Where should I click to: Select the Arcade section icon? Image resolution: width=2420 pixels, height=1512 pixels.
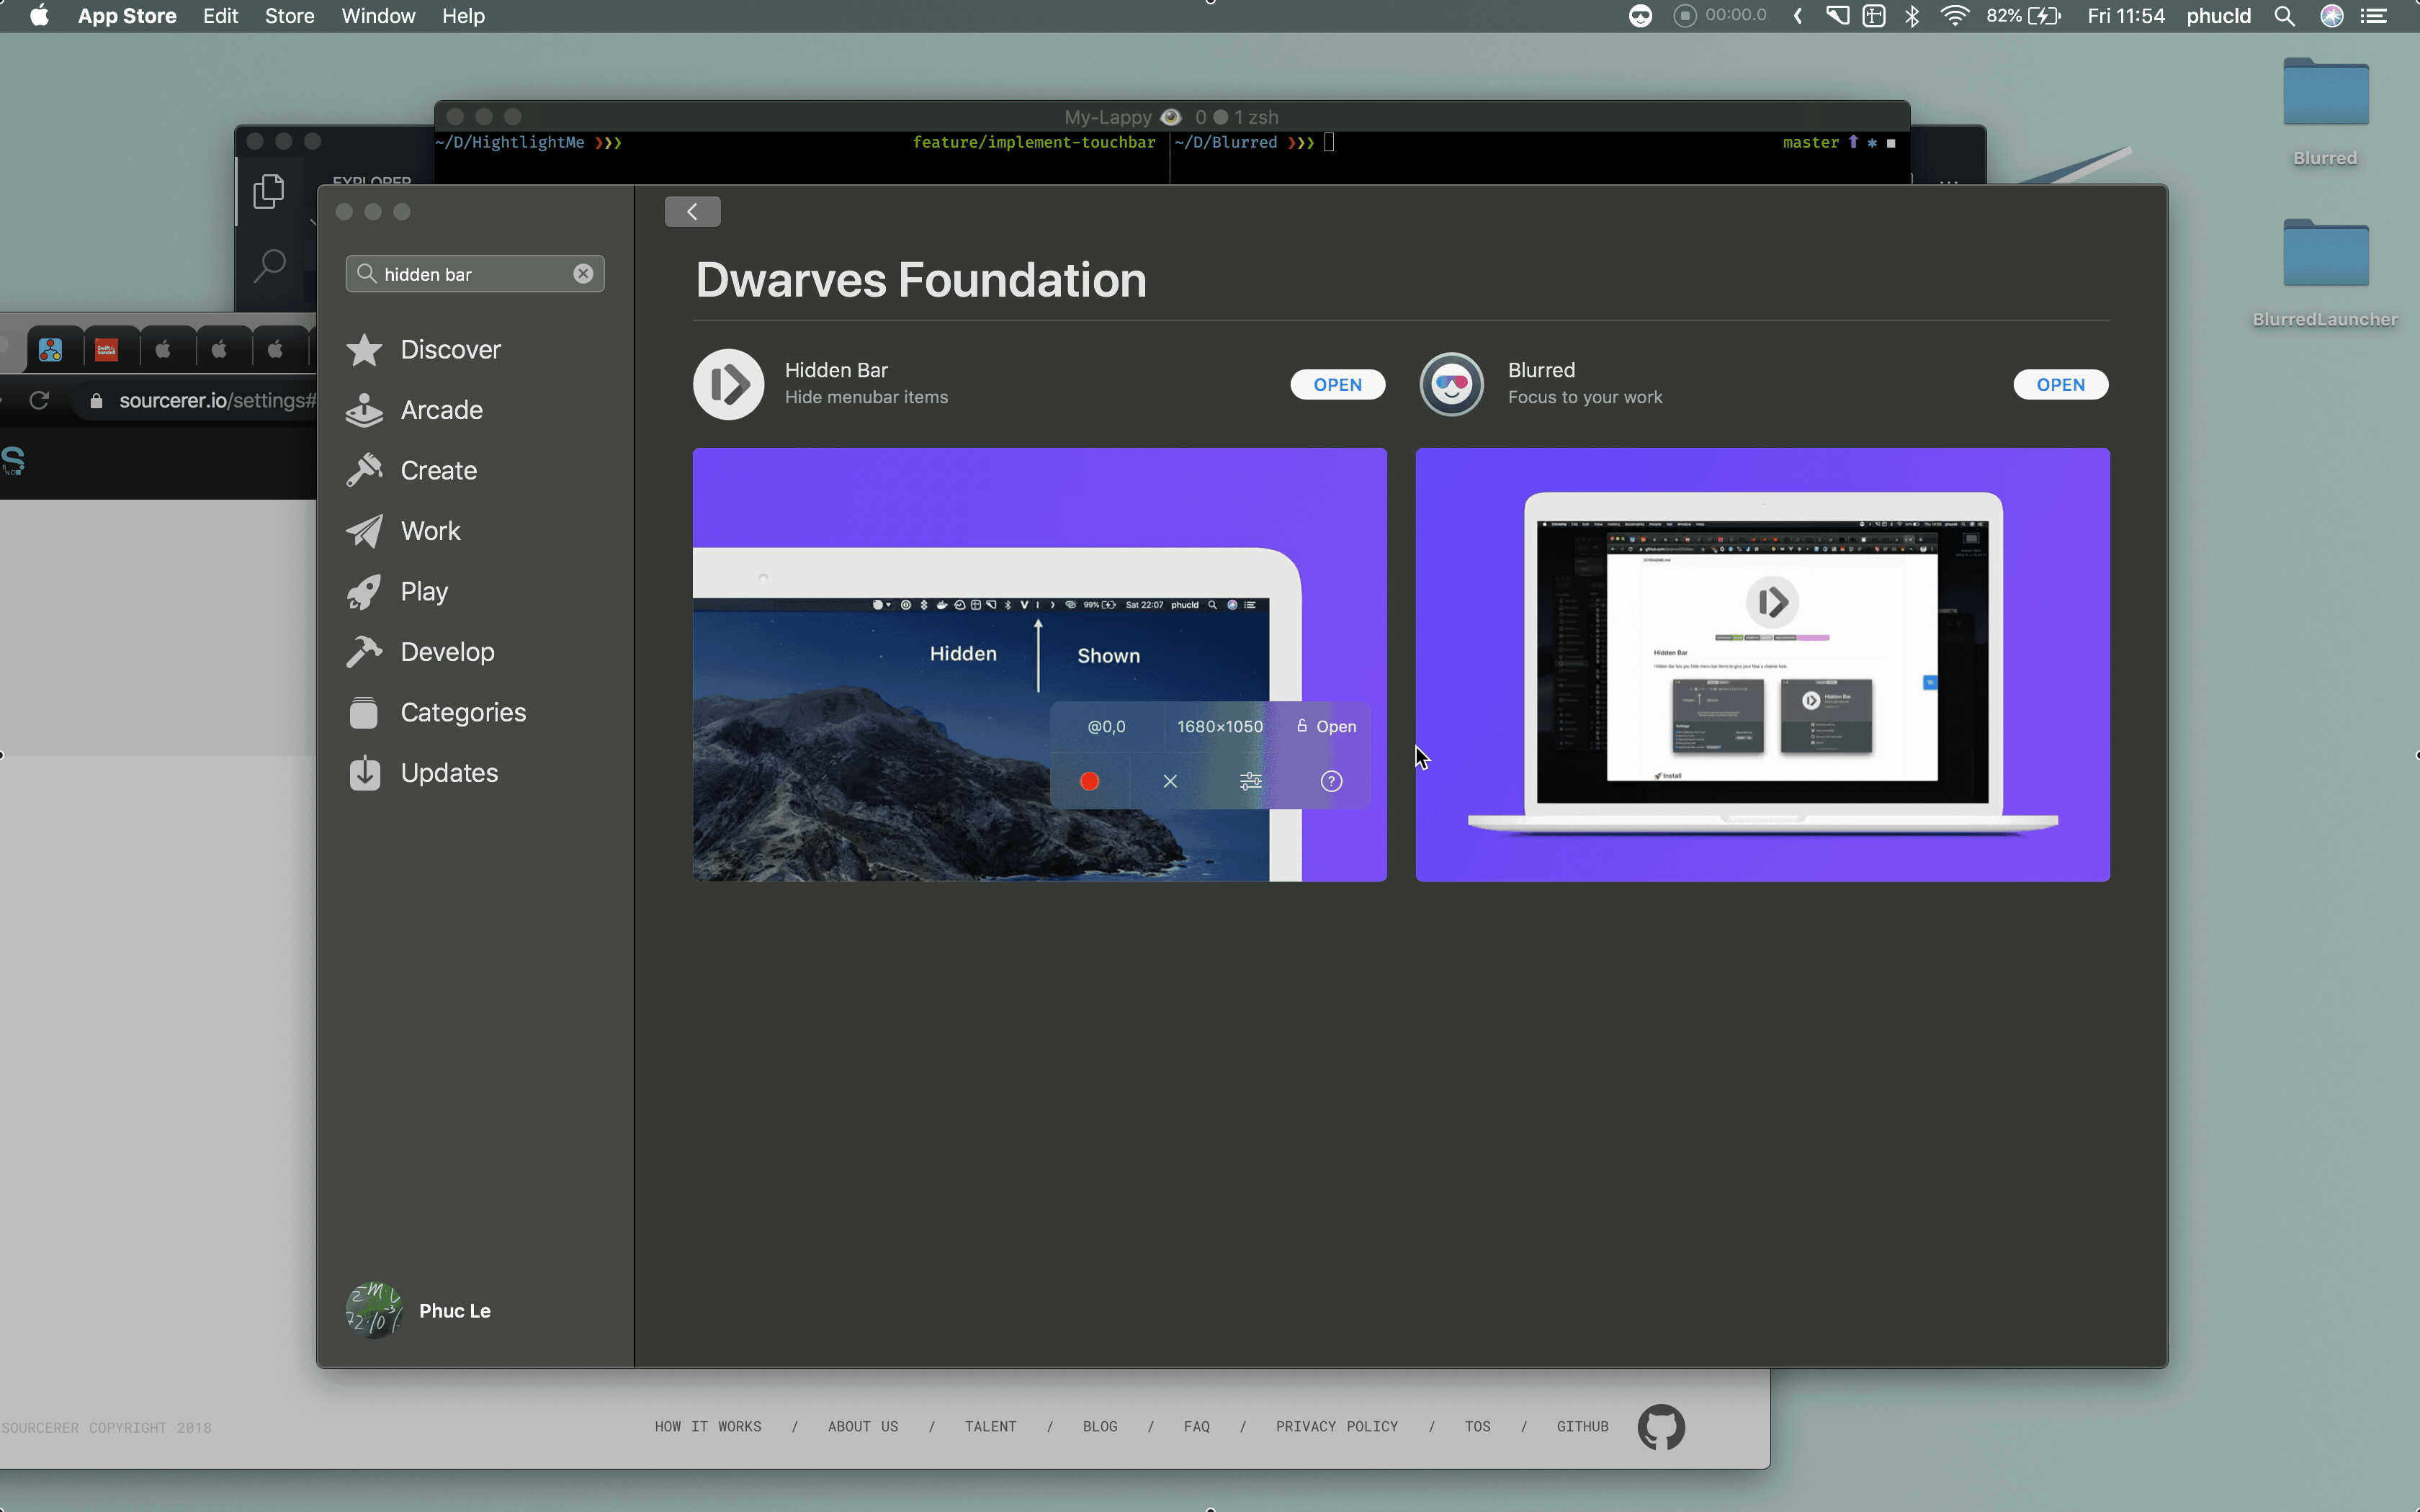pyautogui.click(x=364, y=410)
